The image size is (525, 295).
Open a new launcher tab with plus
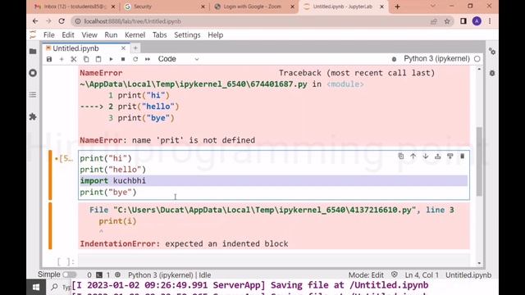tap(135, 48)
